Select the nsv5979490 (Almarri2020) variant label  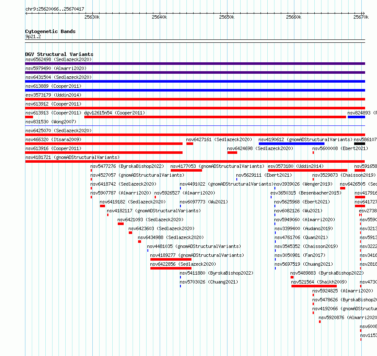(56, 68)
